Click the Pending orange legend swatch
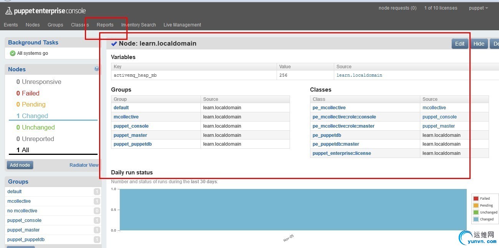 (x=476, y=205)
